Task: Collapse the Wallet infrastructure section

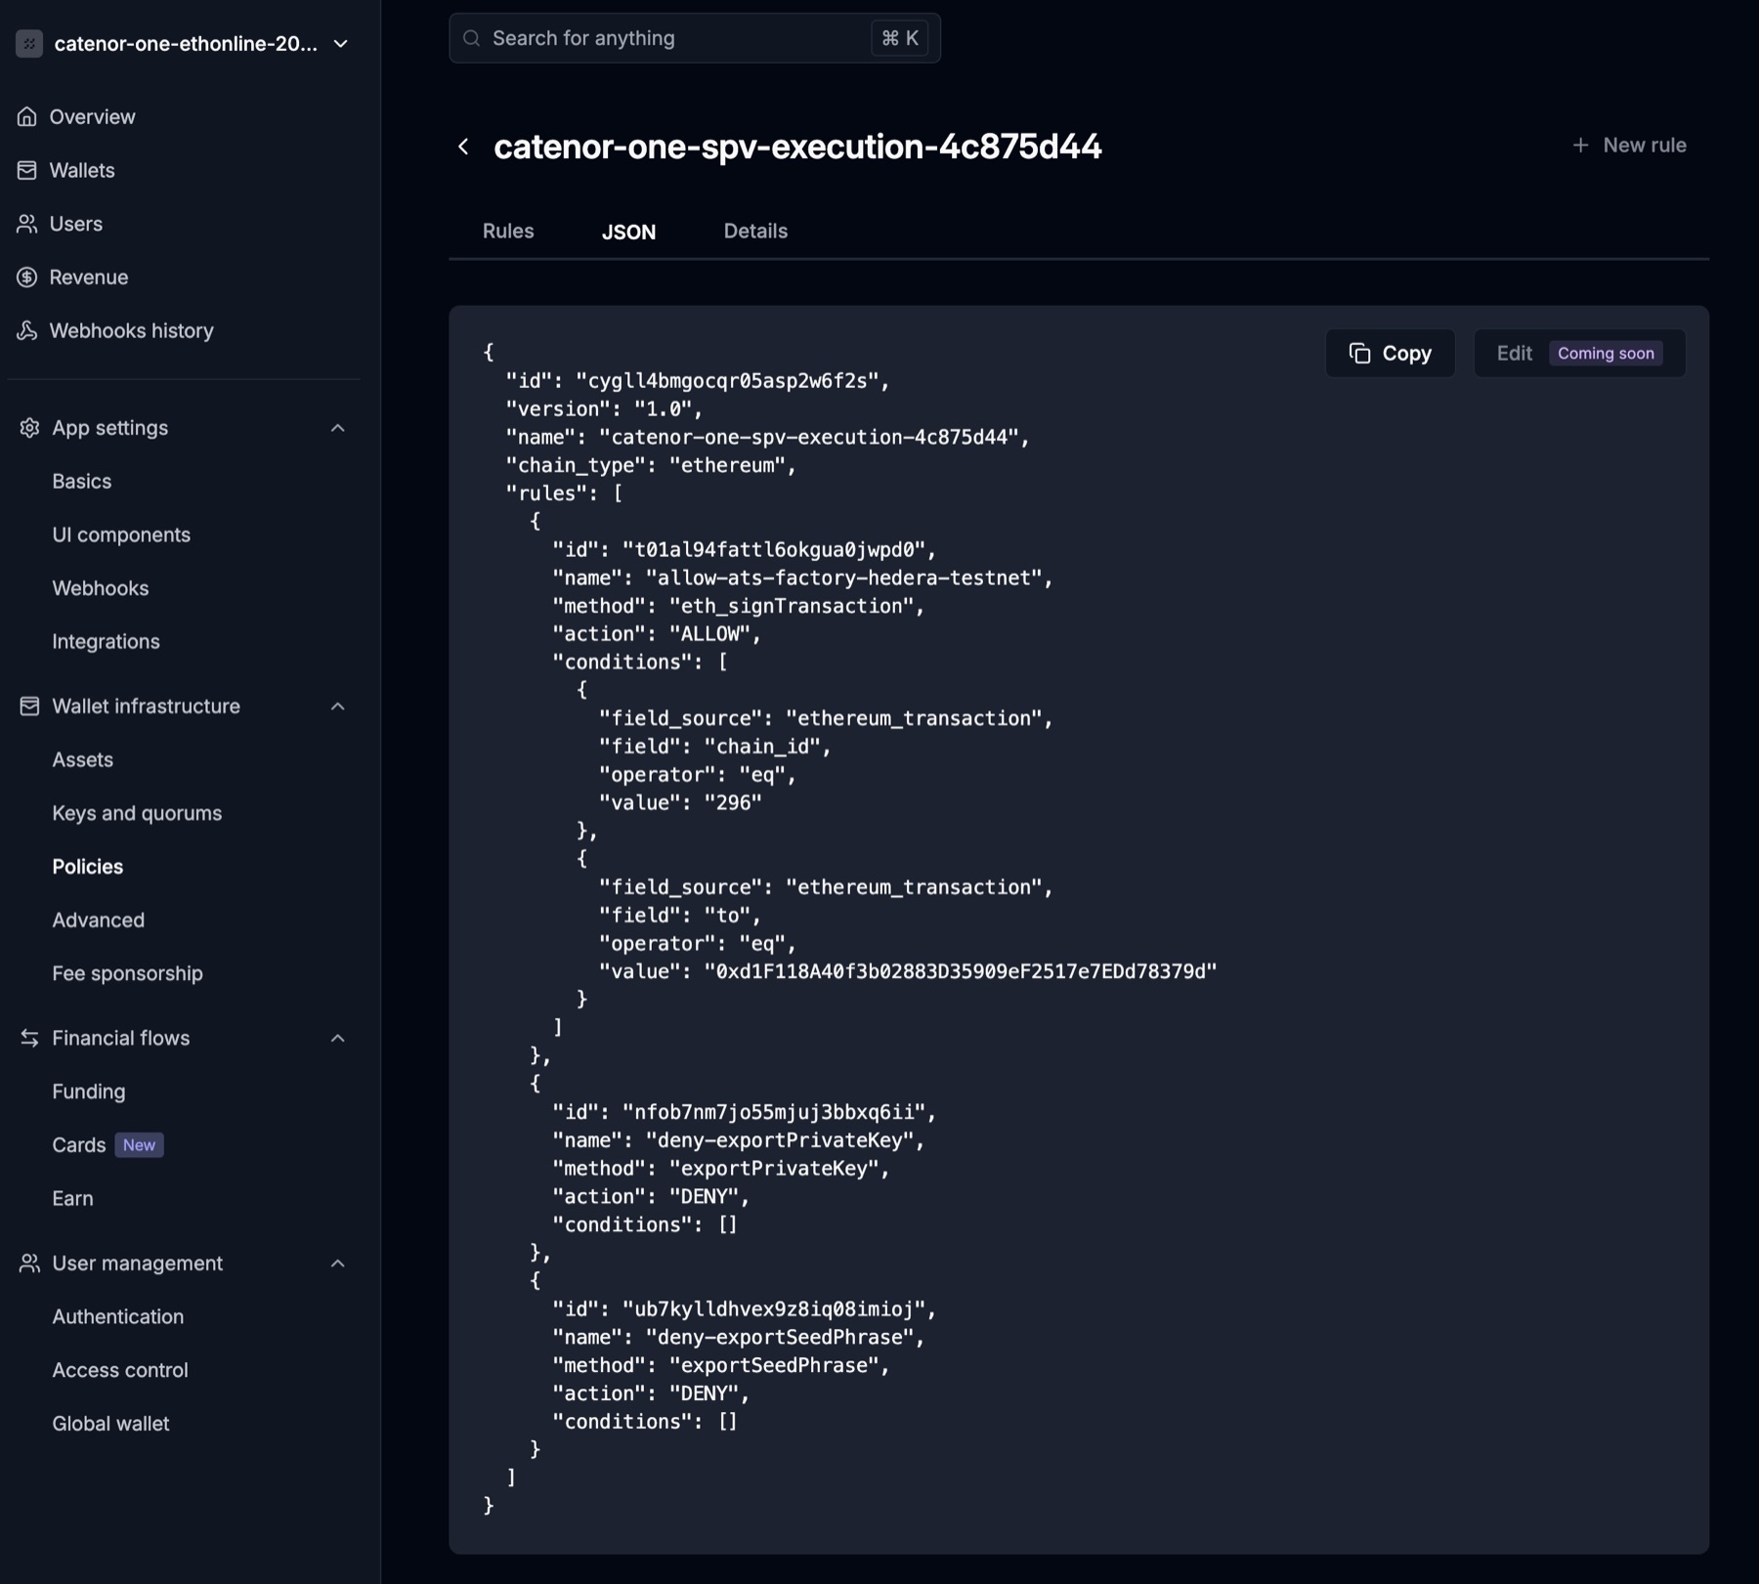Action: pyautogui.click(x=338, y=706)
